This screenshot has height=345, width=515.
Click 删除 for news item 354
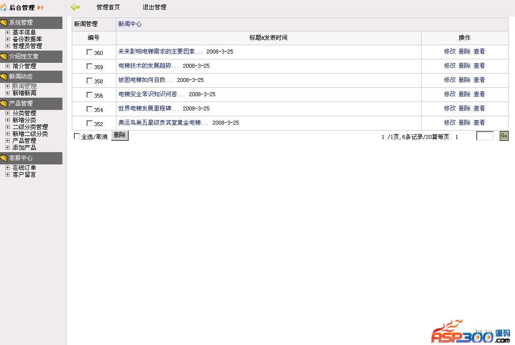pos(464,108)
